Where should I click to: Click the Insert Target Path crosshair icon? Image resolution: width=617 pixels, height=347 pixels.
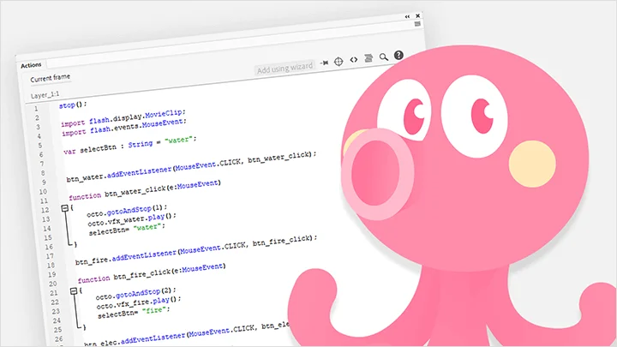(338, 62)
